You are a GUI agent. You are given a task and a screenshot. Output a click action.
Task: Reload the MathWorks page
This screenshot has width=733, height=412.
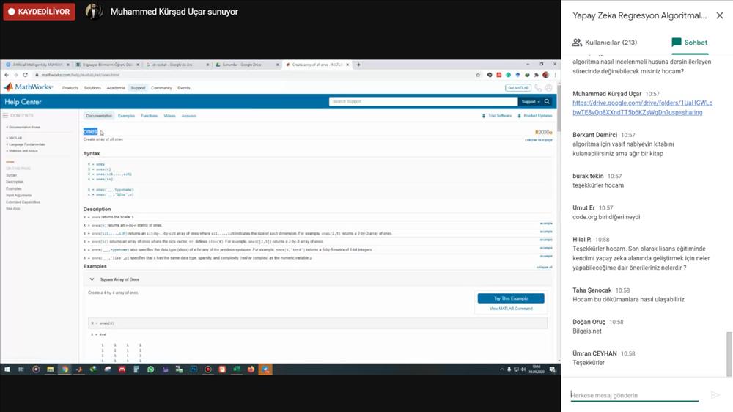pos(25,75)
